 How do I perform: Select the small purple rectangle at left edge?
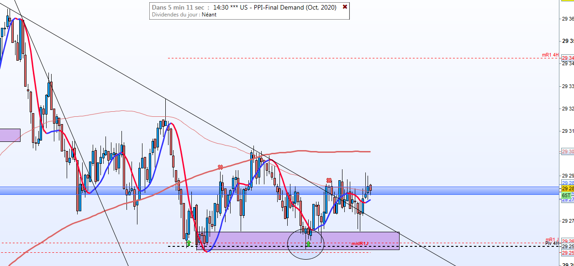coord(10,135)
